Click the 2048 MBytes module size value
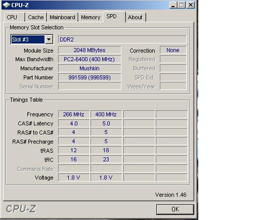The width and height of the screenshot is (259, 220). tap(90, 50)
